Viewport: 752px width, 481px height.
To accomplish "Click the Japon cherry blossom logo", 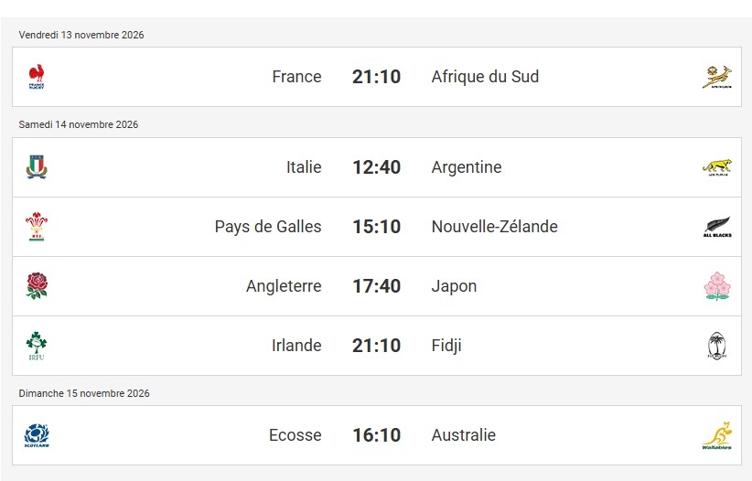I will (x=717, y=286).
